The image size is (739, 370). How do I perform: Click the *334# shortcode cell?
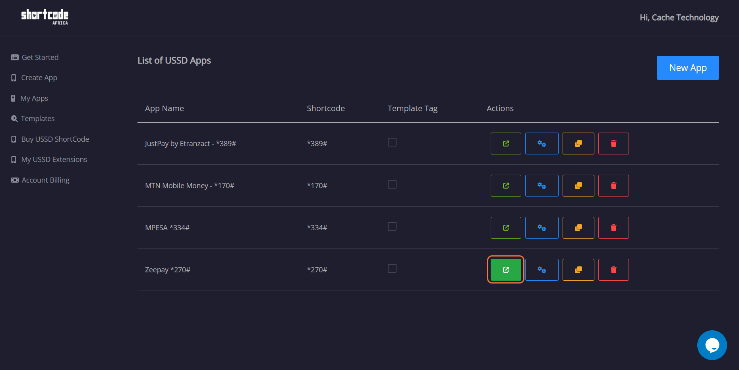pos(317,227)
